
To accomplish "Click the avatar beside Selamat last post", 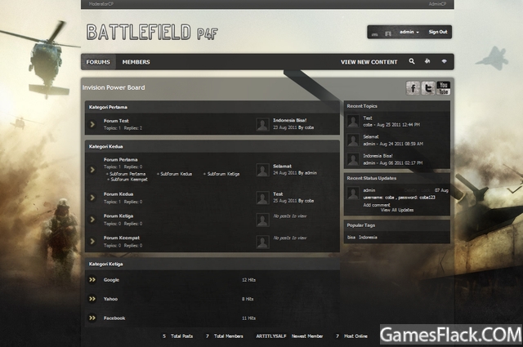I will tap(262, 170).
